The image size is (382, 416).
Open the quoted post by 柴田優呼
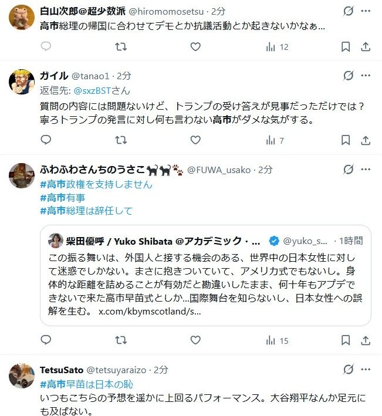pos(205,275)
